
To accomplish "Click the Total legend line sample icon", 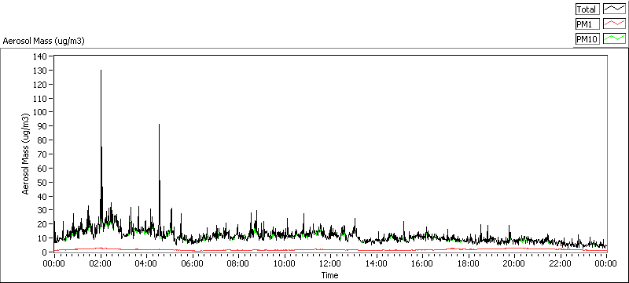I will (x=614, y=9).
